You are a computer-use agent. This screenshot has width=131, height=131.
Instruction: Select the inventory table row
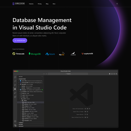[31, 119]
